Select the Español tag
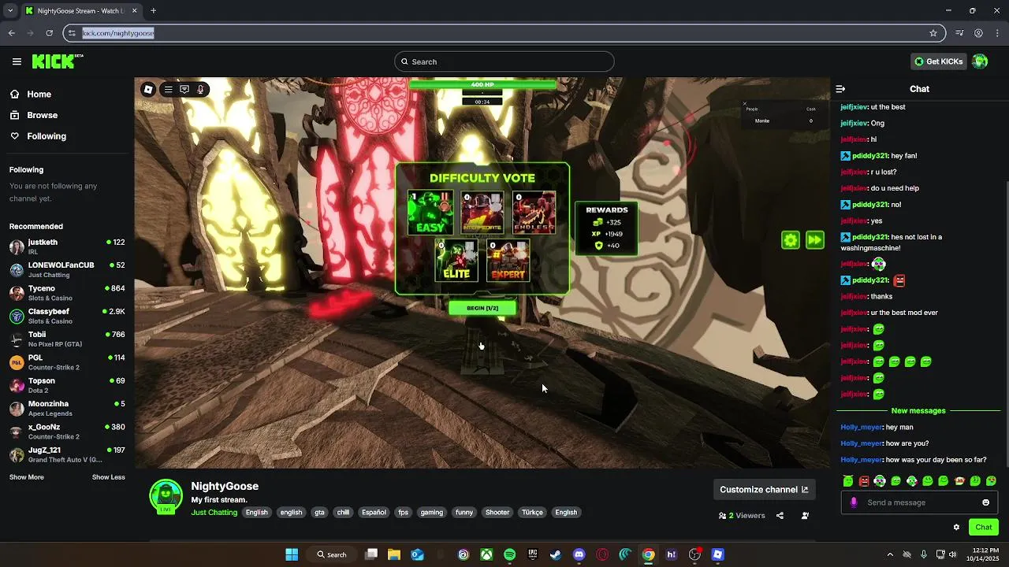 374,512
